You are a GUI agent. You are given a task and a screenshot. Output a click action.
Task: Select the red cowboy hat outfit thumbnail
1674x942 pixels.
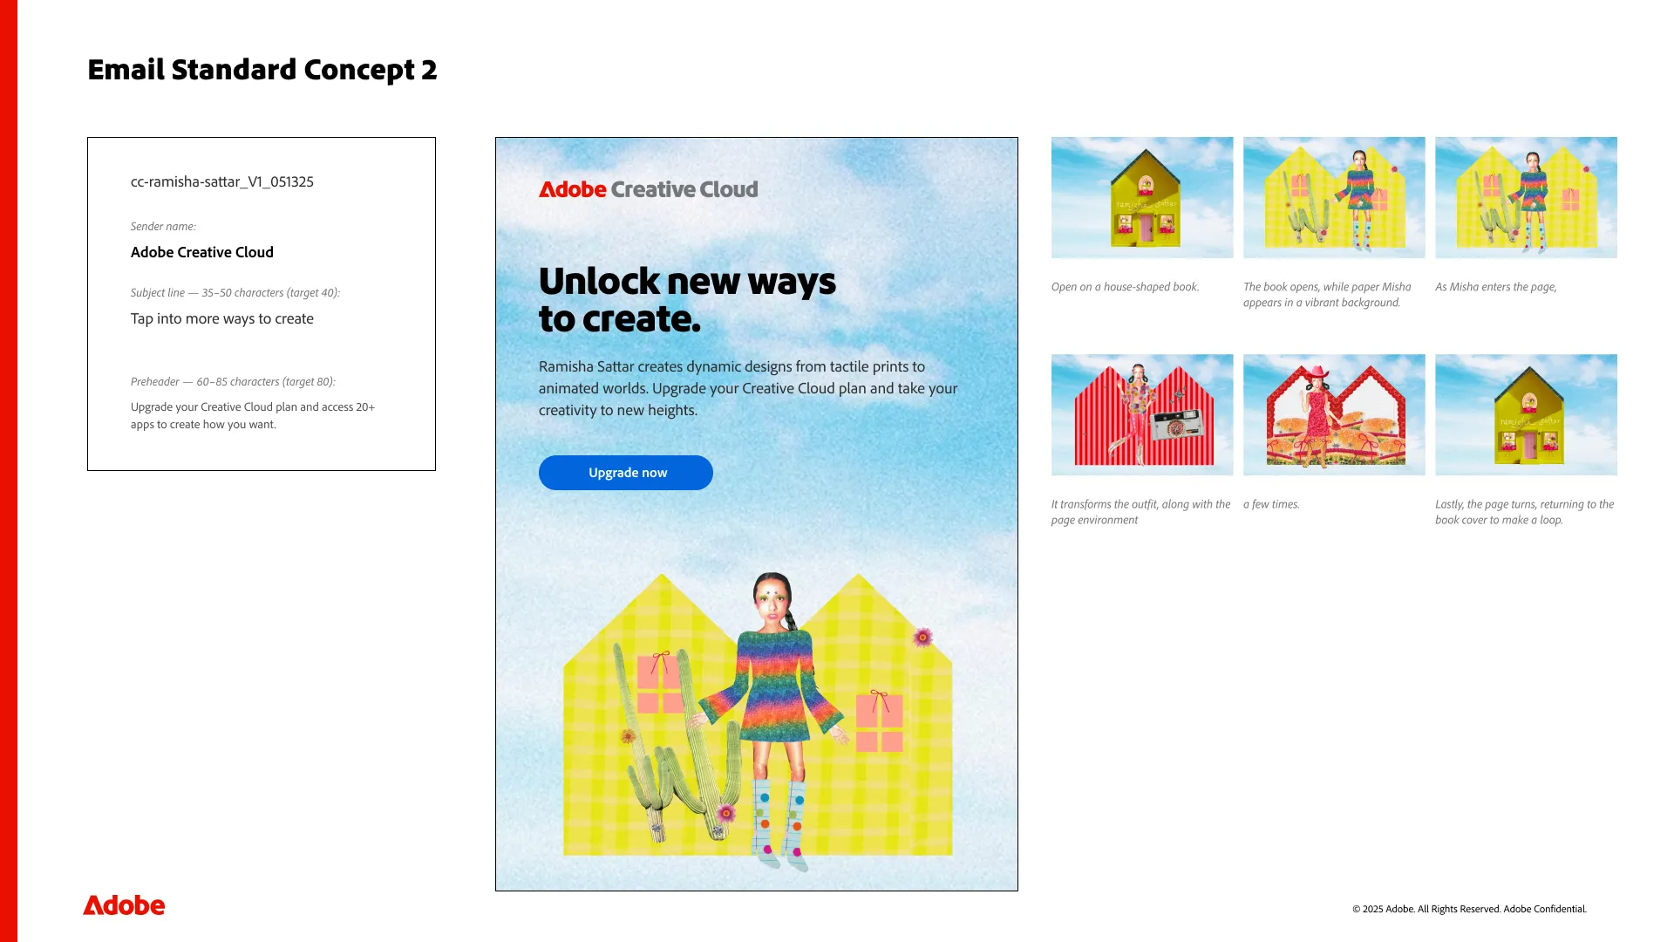pos(1334,414)
